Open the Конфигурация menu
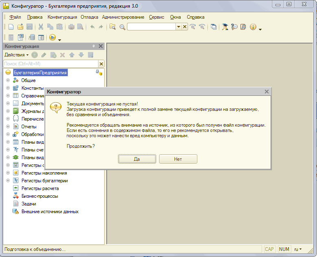The width and height of the screenshot is (317, 257). [x=62, y=17]
